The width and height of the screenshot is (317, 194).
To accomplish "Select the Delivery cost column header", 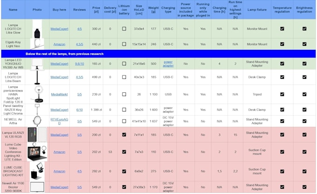I will pyautogui.click(x=110, y=10).
